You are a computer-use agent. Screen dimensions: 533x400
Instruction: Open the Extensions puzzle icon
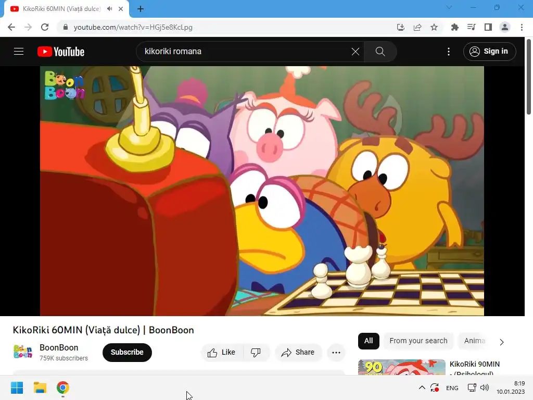454,27
